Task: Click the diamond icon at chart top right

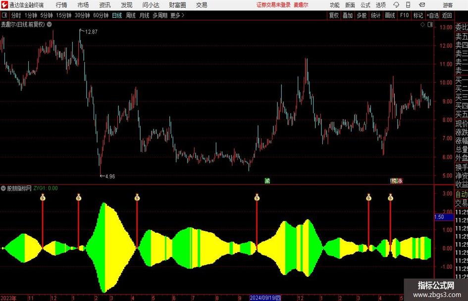Action: pos(422,25)
